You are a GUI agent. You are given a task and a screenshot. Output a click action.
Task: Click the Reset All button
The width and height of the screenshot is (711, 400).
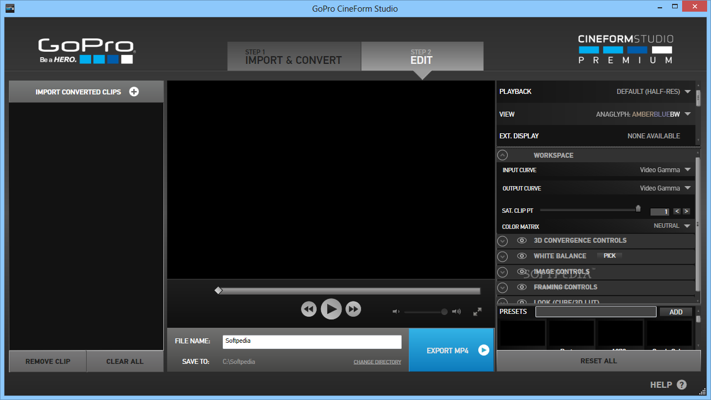click(x=599, y=361)
